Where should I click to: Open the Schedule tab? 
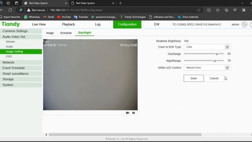66,33
